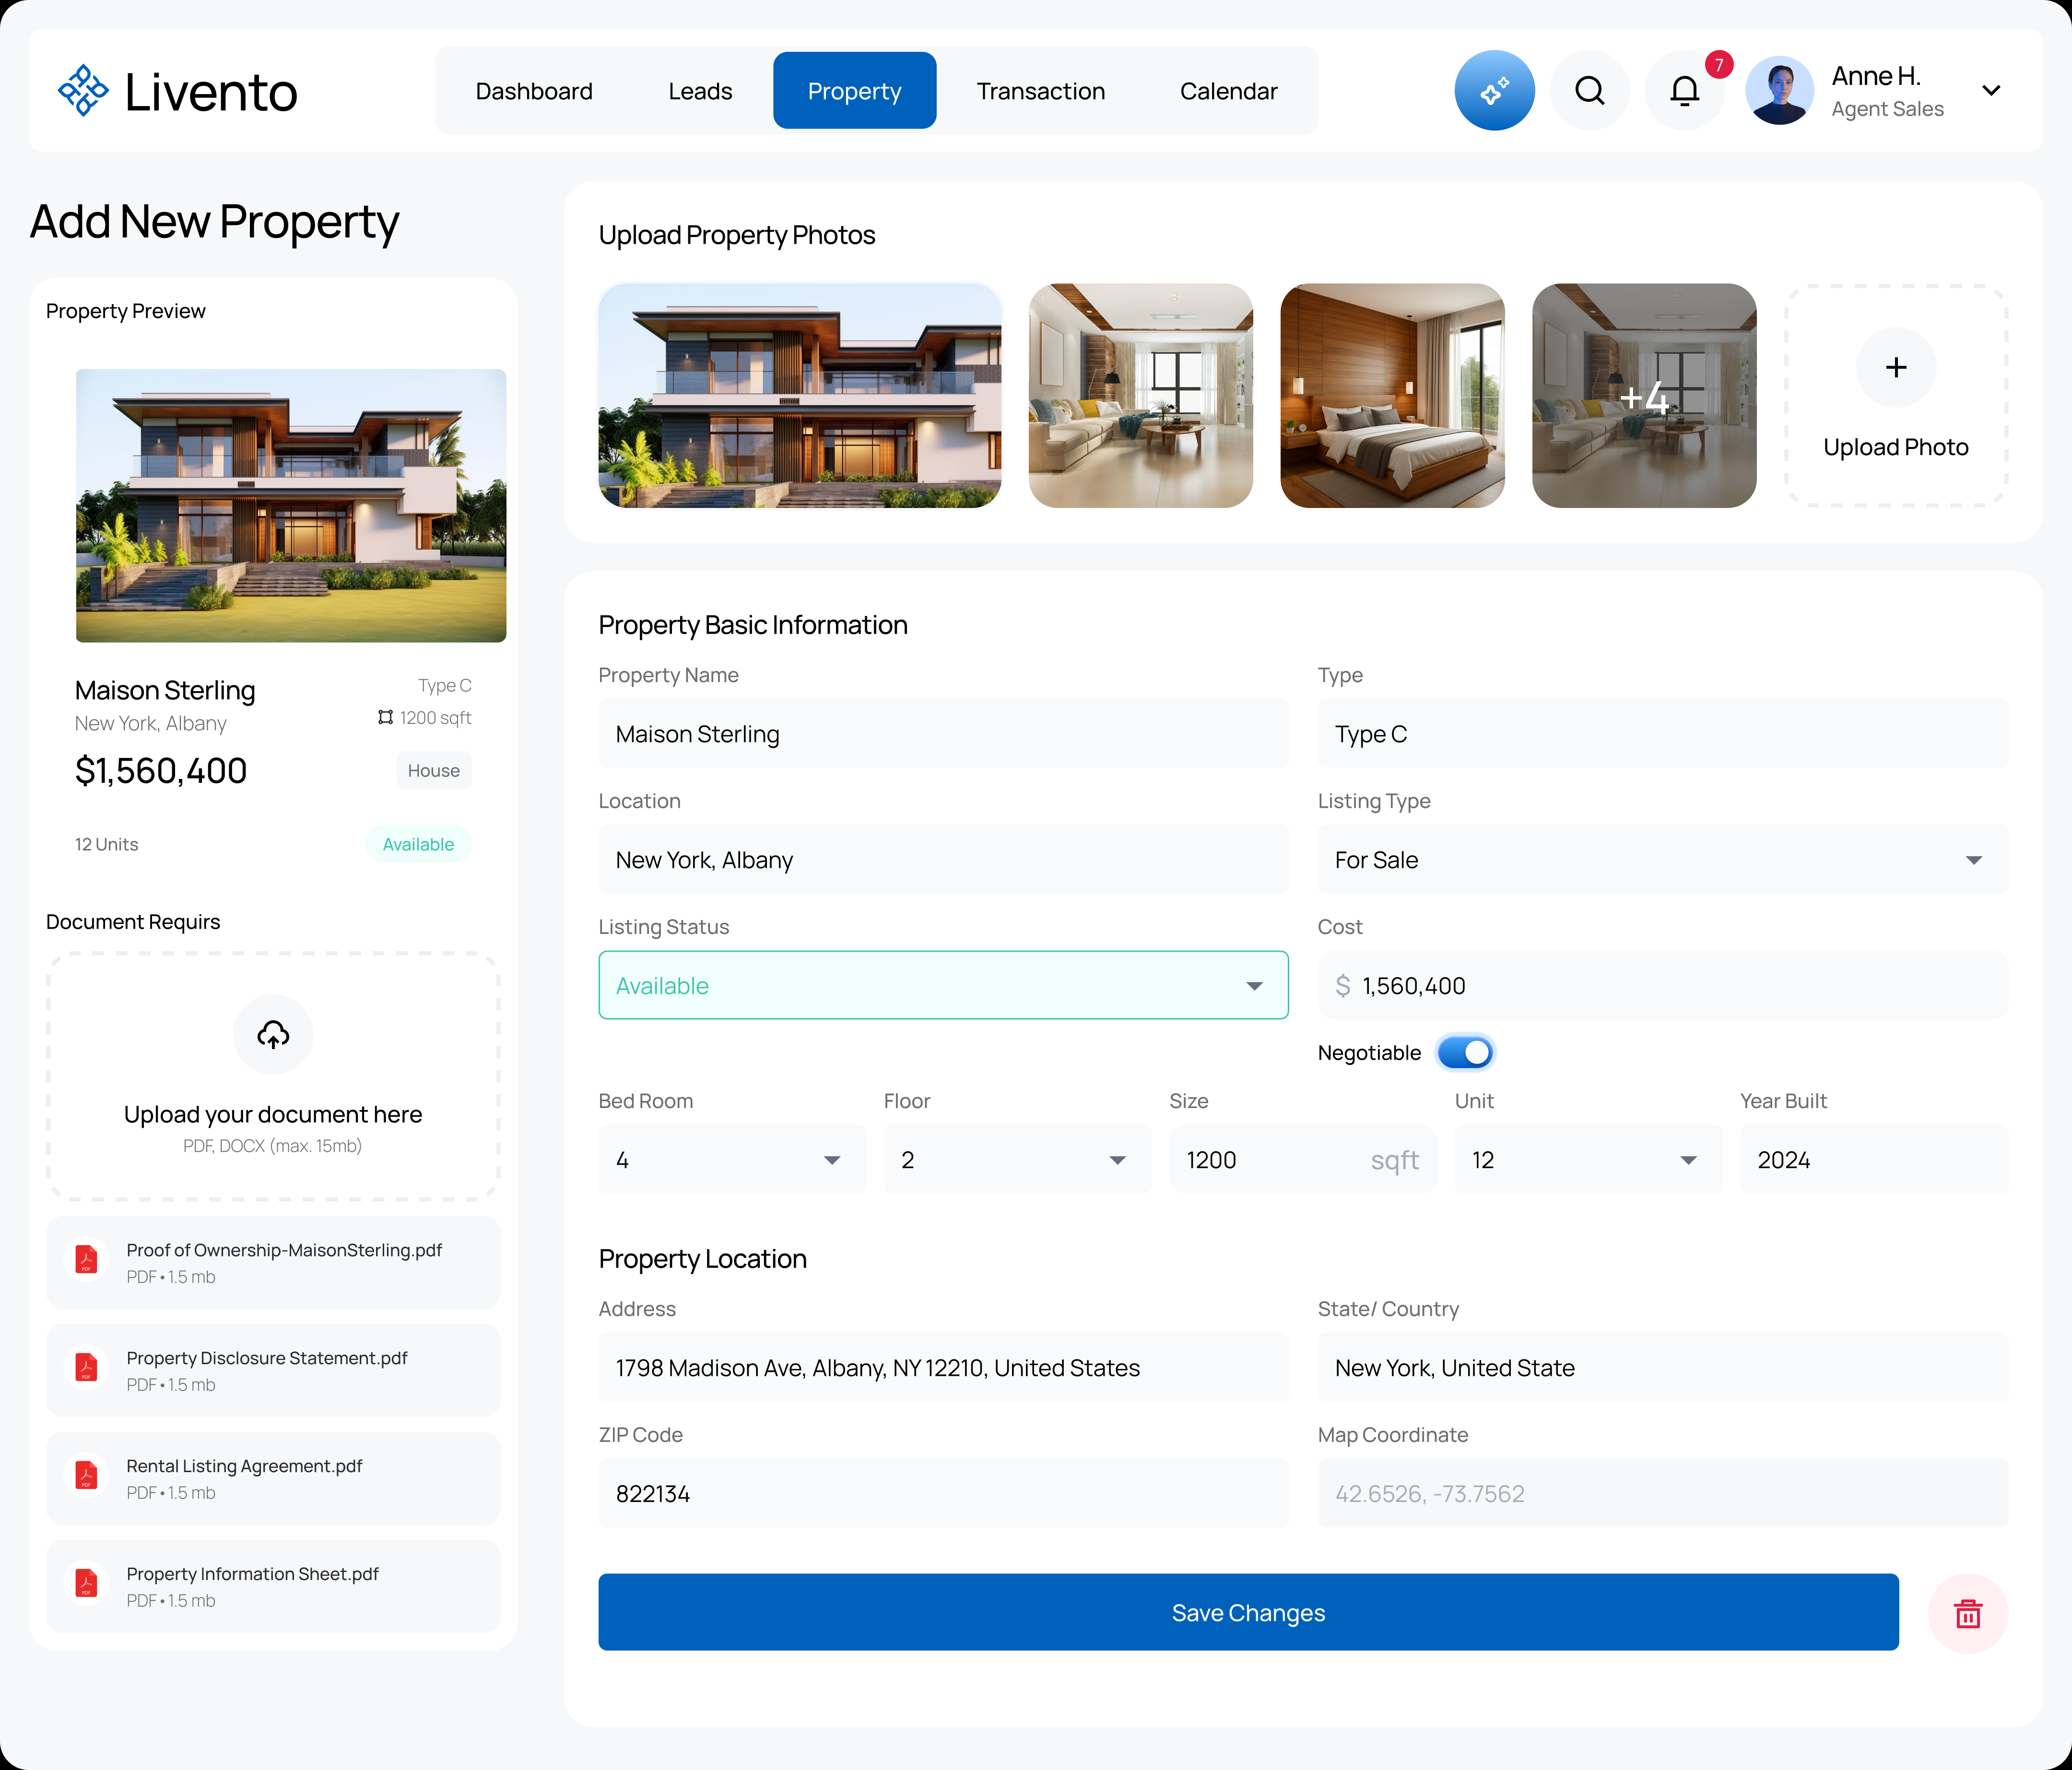Screen dimensions: 2072x1770
Task: Switch to the Leads tab
Action: point(700,91)
